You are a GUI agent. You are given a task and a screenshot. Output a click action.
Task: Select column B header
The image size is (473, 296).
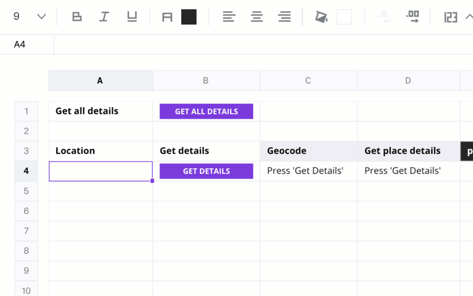coord(206,81)
